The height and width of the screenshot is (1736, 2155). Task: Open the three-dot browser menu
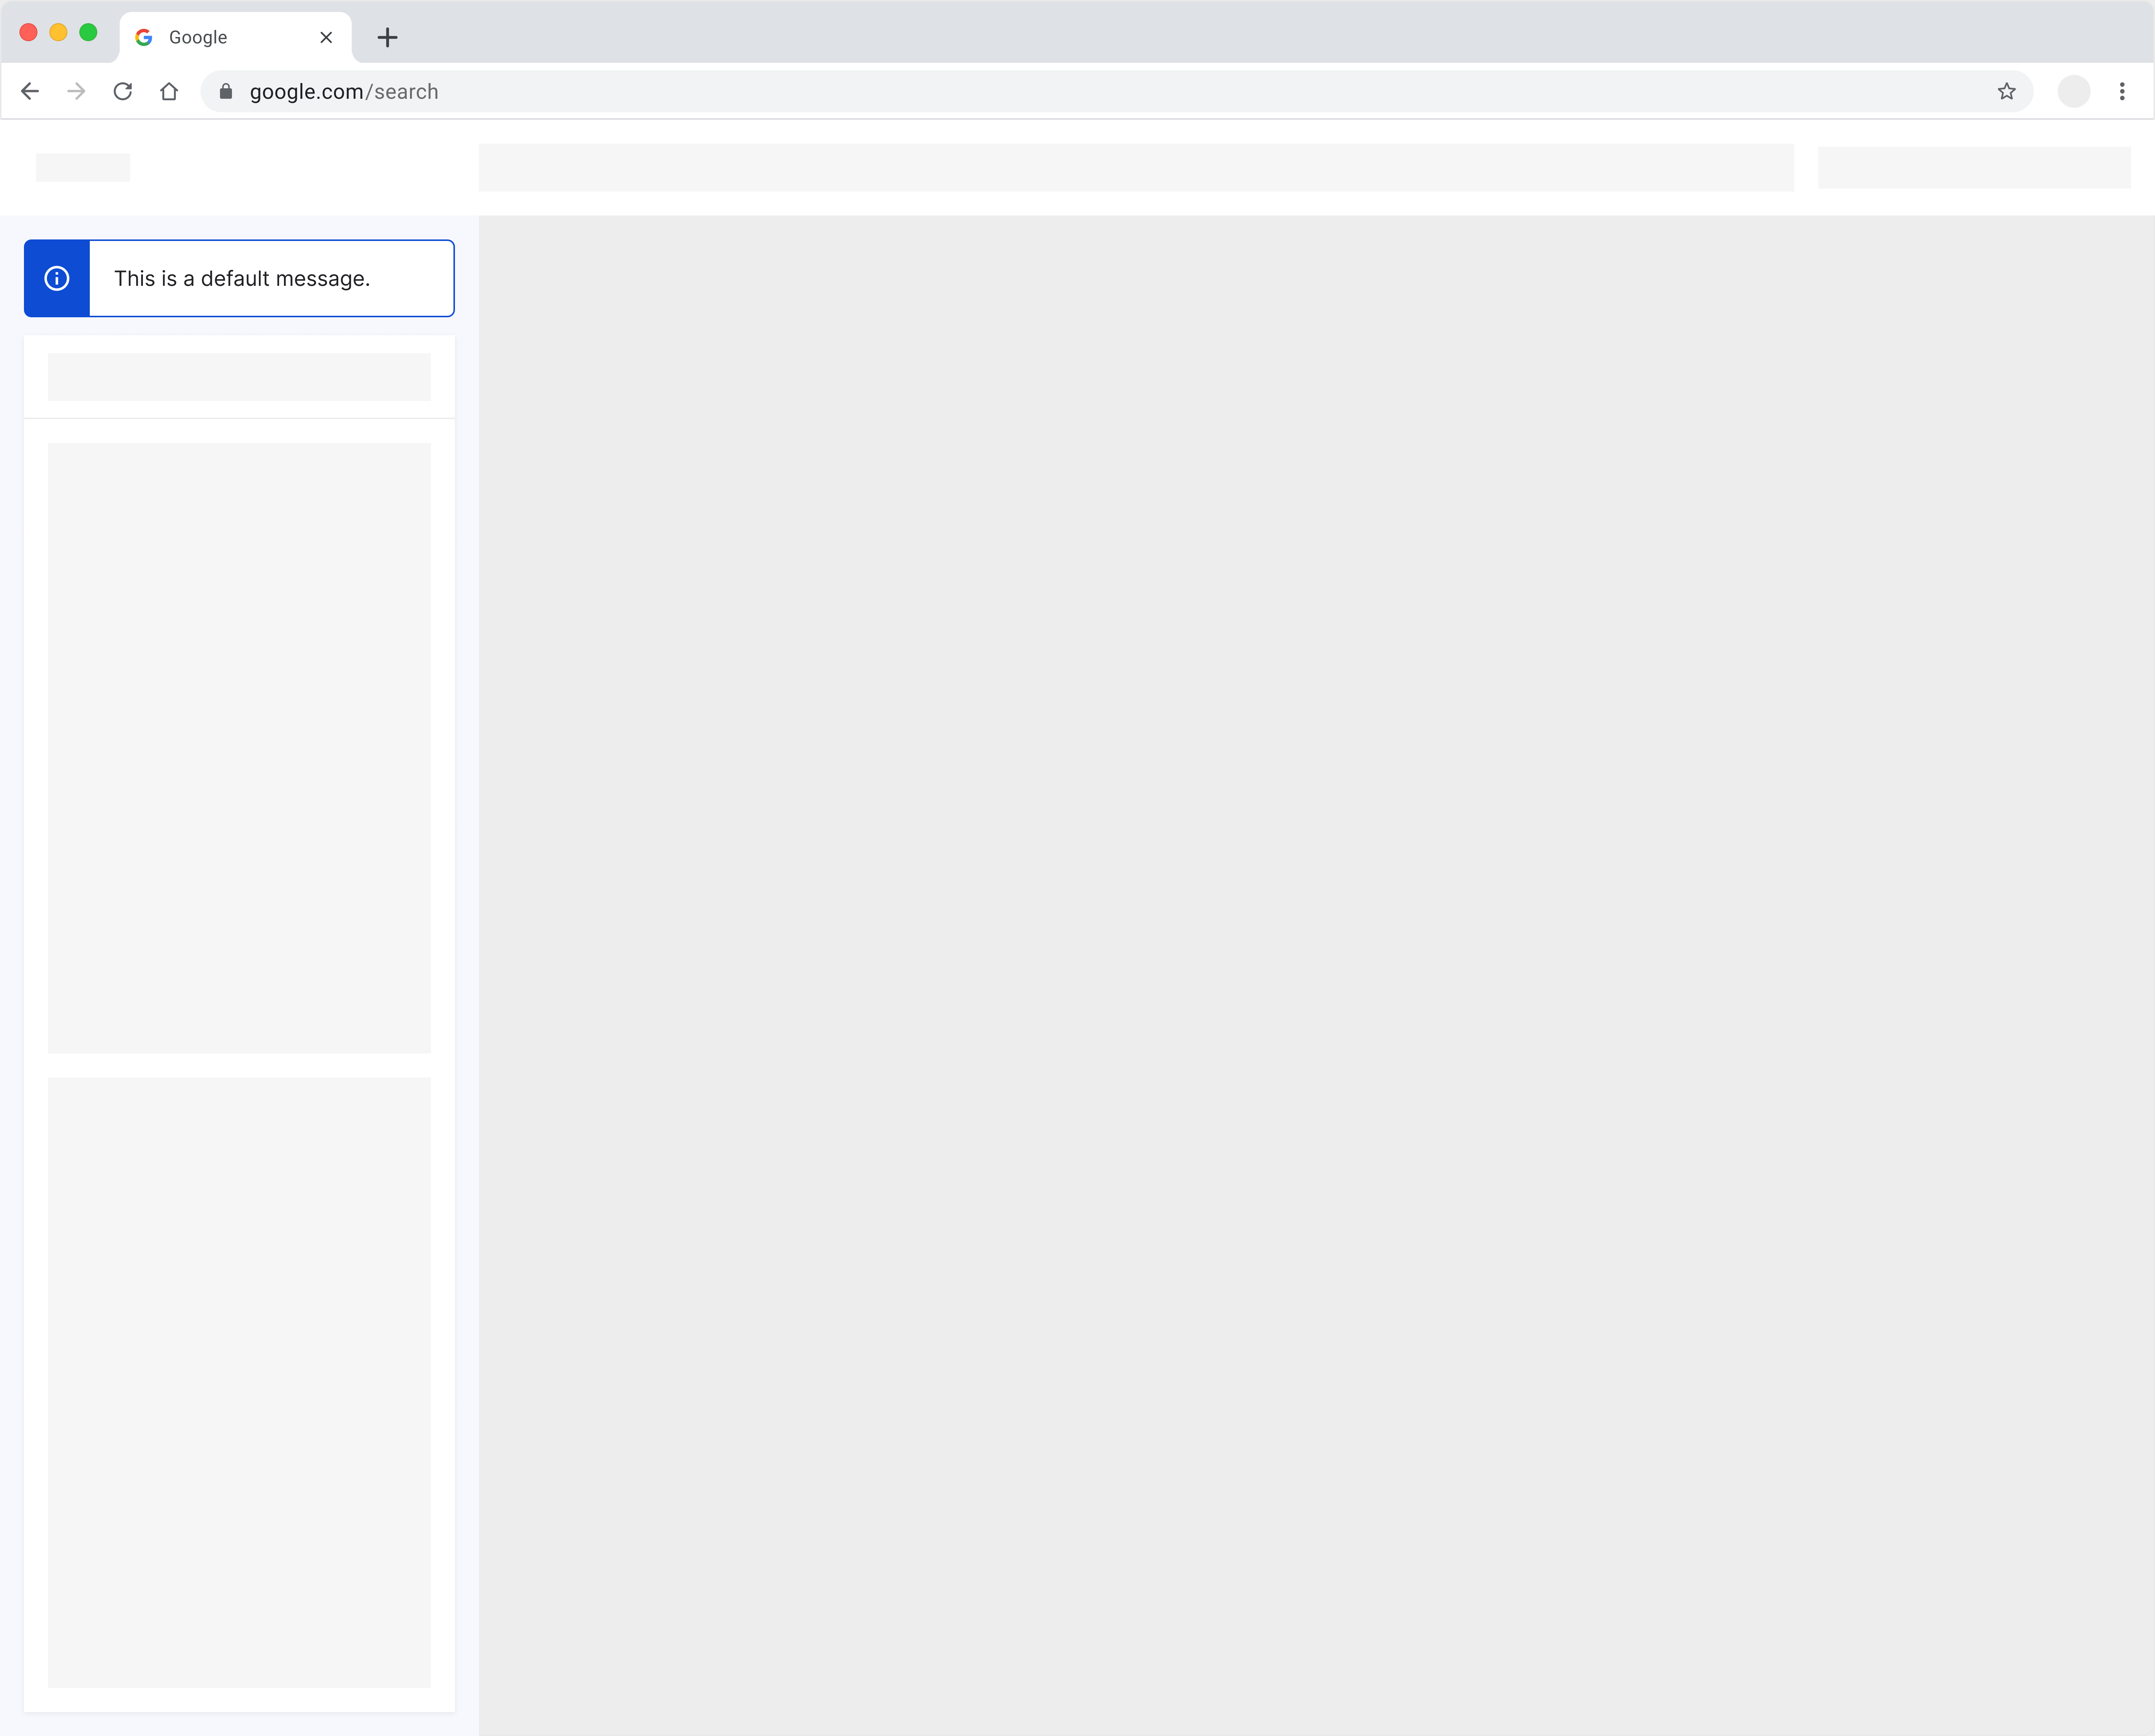(2122, 91)
